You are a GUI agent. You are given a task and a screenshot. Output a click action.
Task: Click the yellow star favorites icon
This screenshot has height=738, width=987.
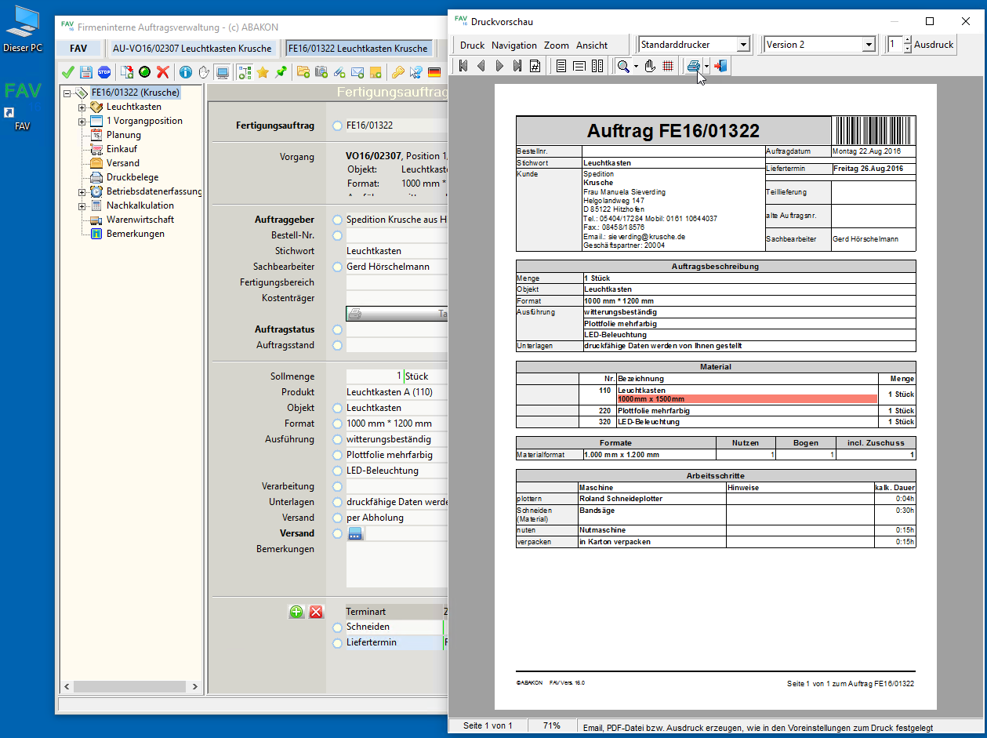(x=263, y=72)
